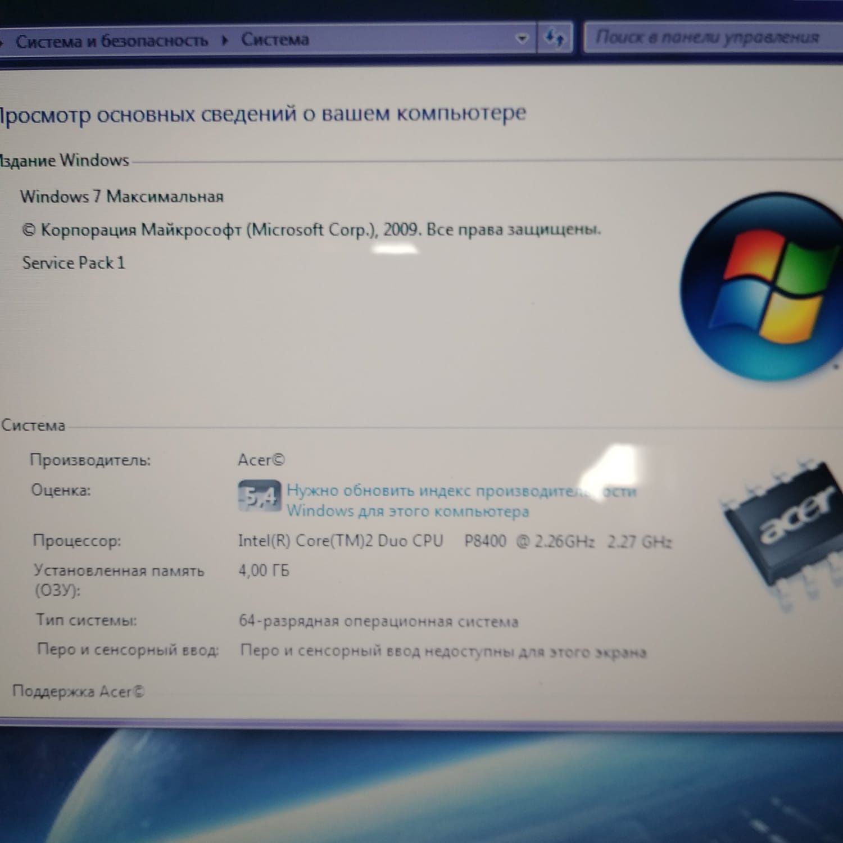The height and width of the screenshot is (843, 843).
Task: Click the 'Процессор:' label
Action: pos(77,541)
